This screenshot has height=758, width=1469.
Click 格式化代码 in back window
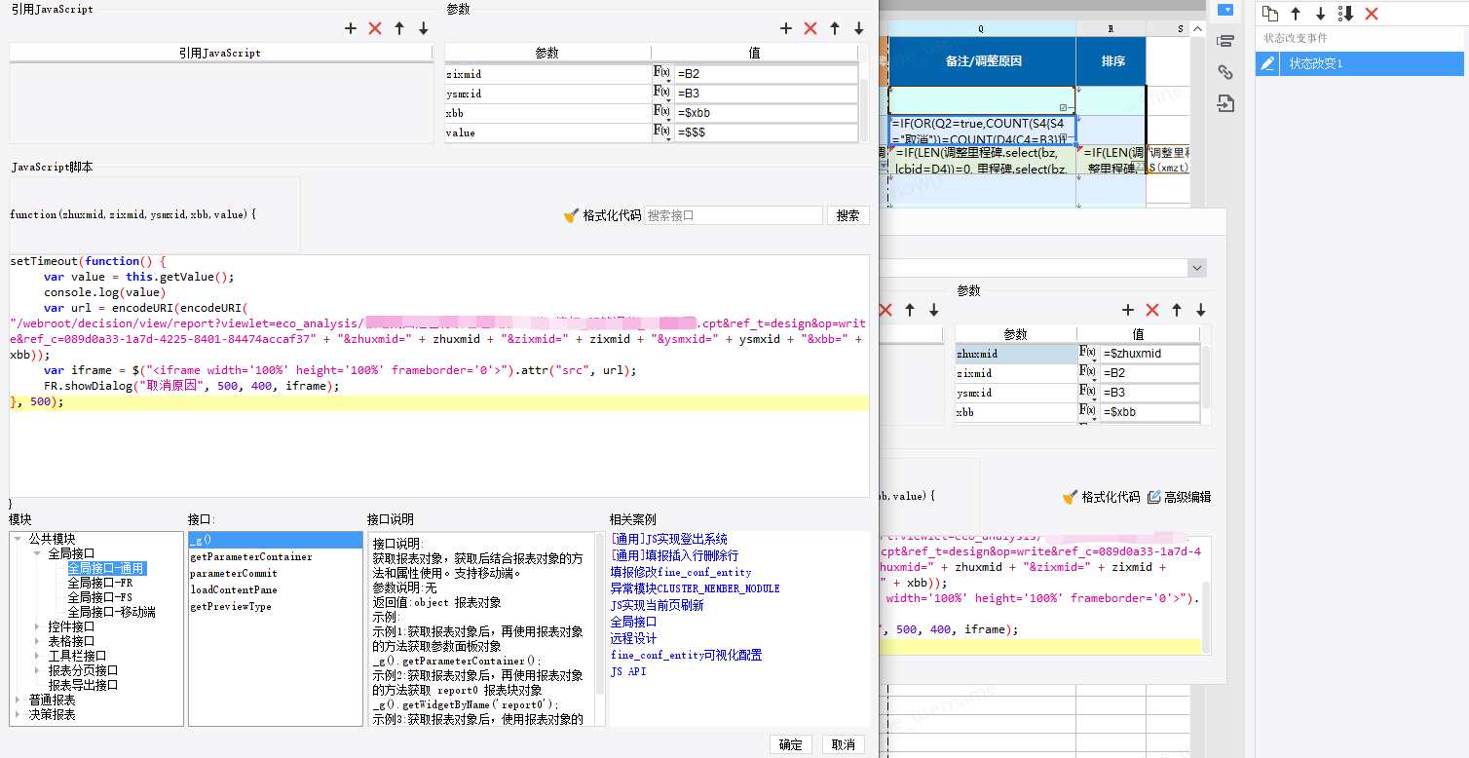(x=1101, y=497)
